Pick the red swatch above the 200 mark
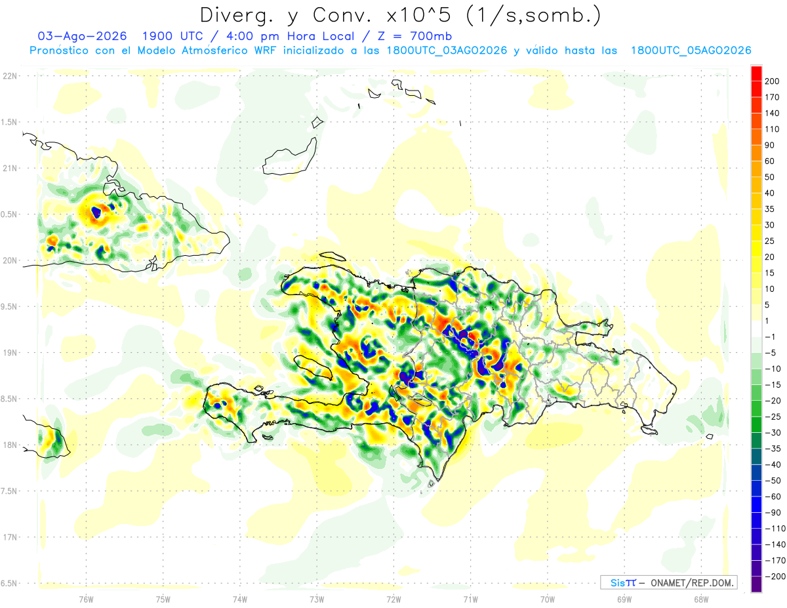Image resolution: width=787 pixels, height=608 pixels. point(756,73)
